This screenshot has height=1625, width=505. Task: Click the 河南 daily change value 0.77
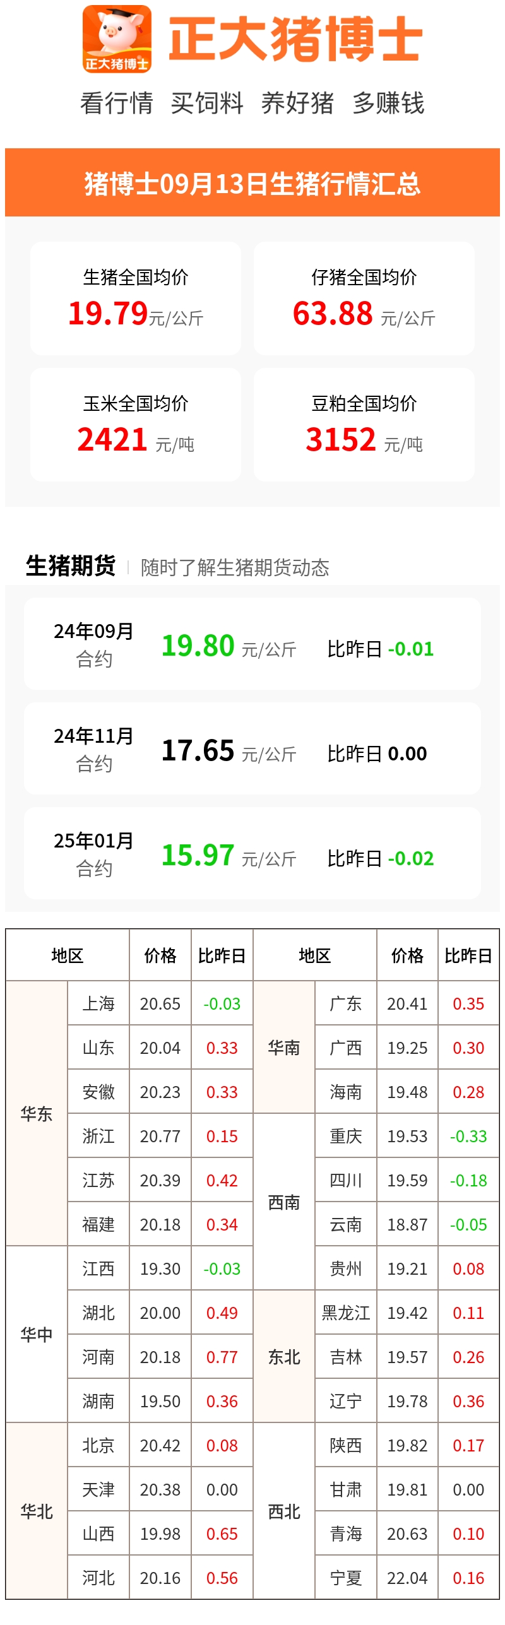coord(222,1357)
